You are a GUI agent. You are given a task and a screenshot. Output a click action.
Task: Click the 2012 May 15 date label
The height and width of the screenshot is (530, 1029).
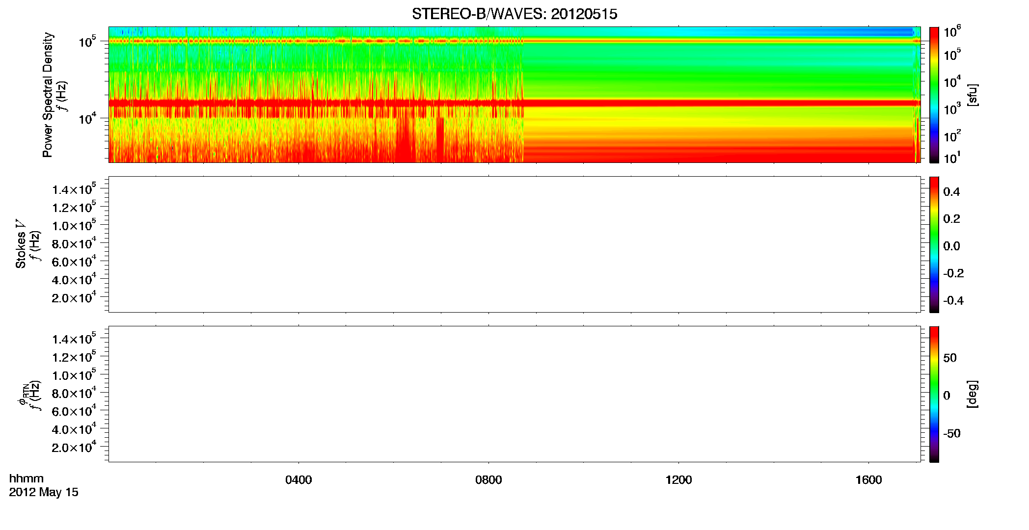pos(44,492)
